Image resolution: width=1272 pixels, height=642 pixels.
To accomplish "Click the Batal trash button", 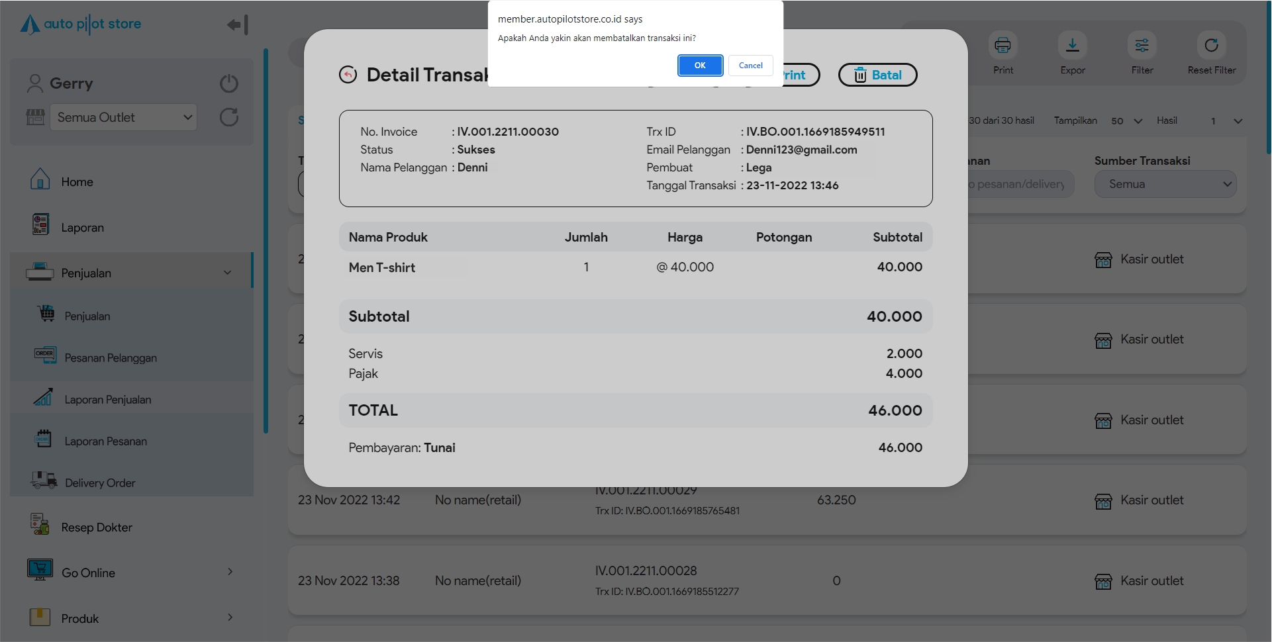I will [877, 75].
